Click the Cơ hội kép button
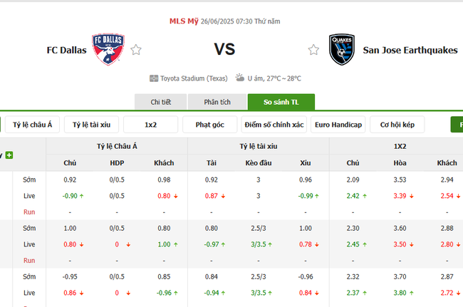 (x=397, y=125)
